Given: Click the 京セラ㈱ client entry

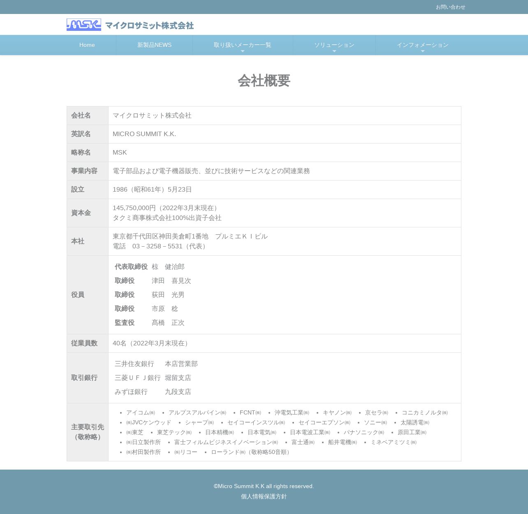Looking at the screenshot, I should point(377,412).
